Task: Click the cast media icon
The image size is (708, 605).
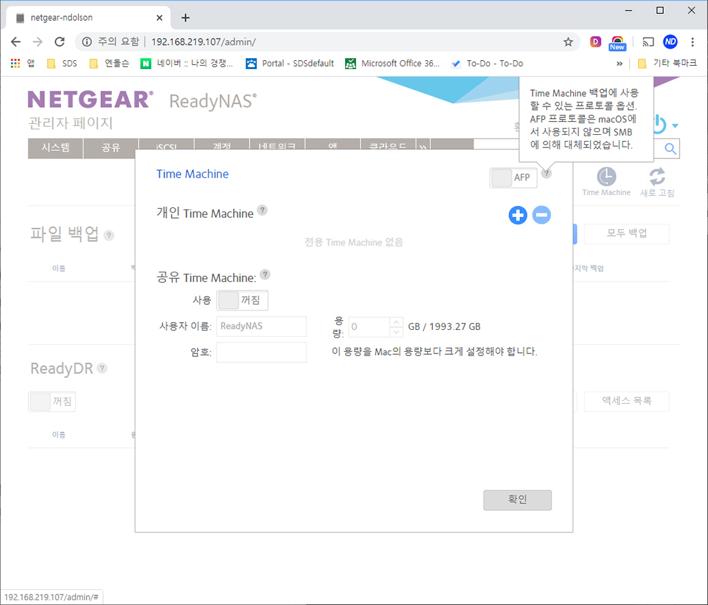Action: tap(648, 42)
